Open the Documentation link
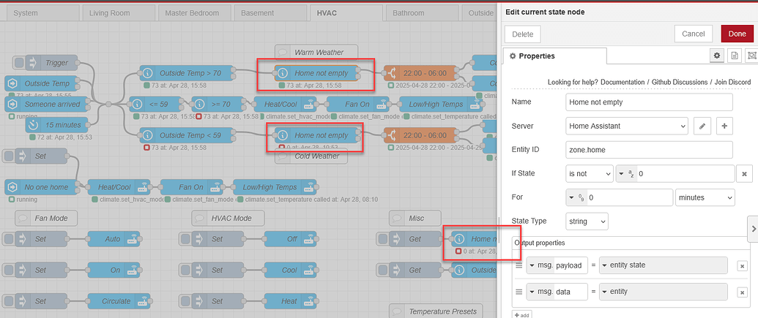 pos(623,82)
